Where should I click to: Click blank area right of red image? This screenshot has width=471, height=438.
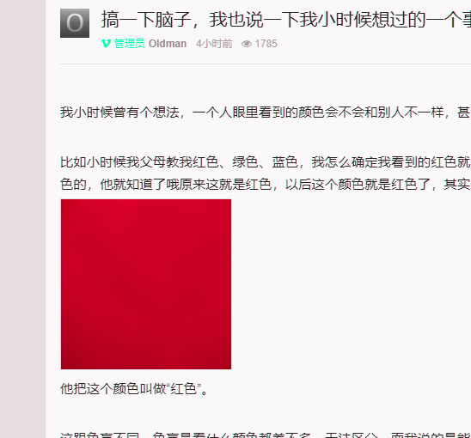[351, 284]
